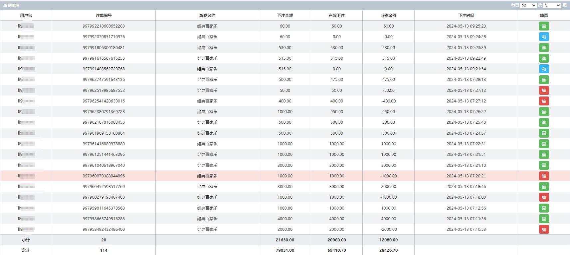Click win badge for order 997961040618967040
570x255 pixels.
point(544,165)
